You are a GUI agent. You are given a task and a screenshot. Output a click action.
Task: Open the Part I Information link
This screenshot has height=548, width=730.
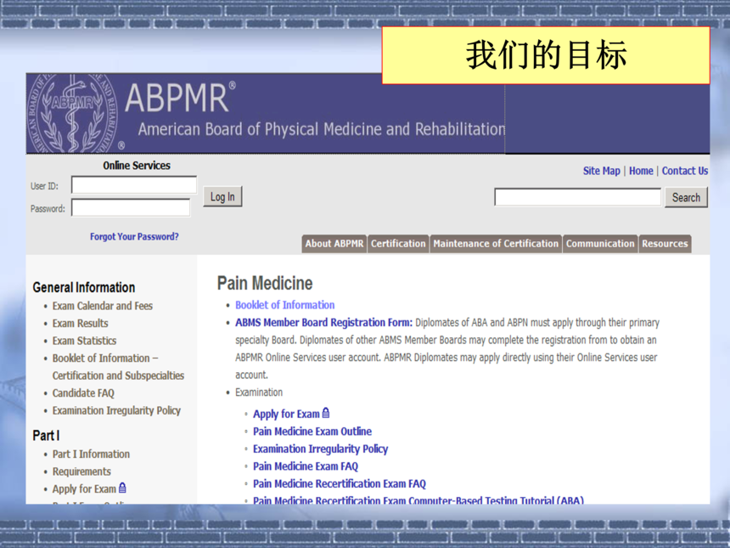[92, 454]
